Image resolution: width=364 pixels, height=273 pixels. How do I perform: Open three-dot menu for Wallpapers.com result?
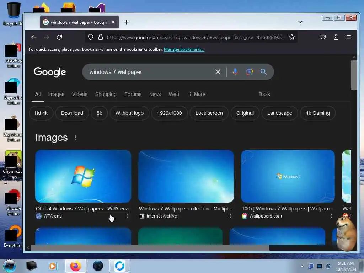pyautogui.click(x=331, y=216)
